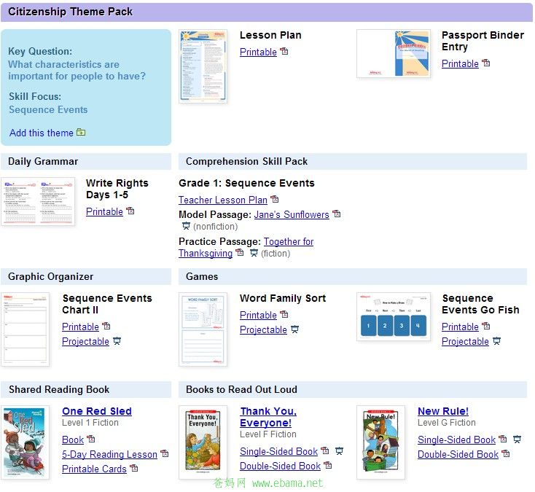
Task: Click PDF icon next to Lesson Plan Printable
Action: pyautogui.click(x=284, y=51)
